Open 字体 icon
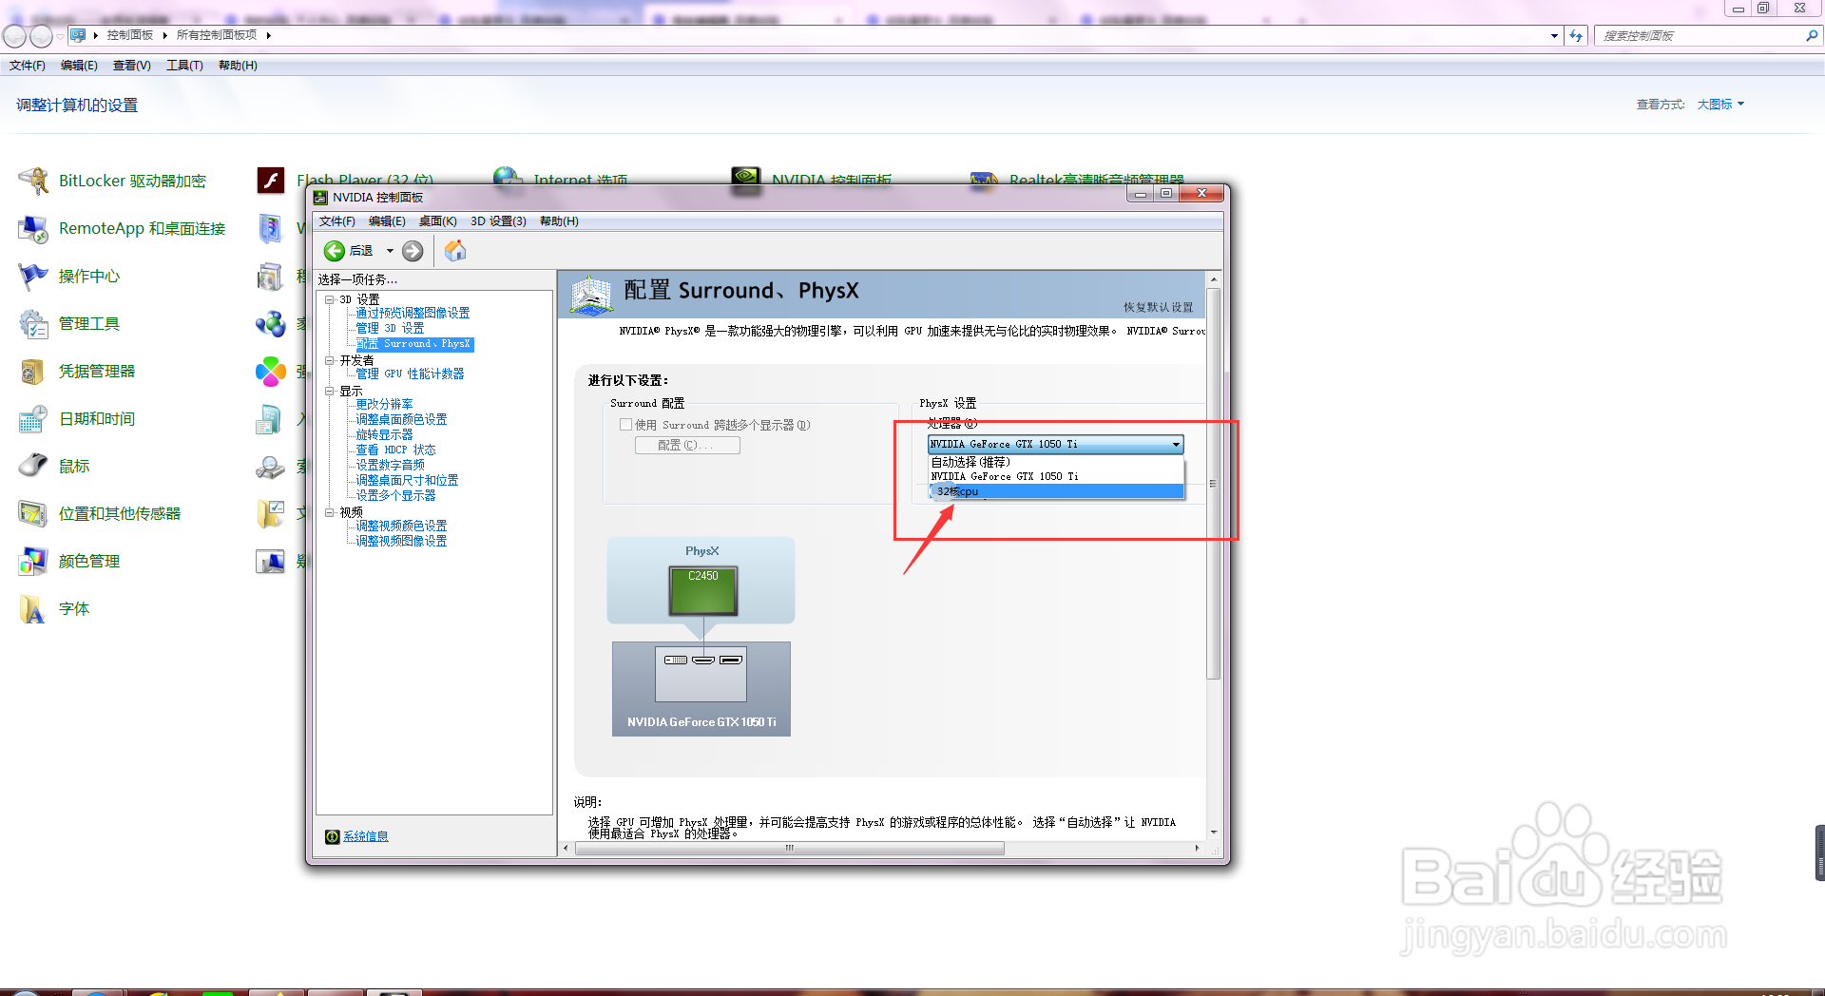The height and width of the screenshot is (996, 1825). pos(33,608)
